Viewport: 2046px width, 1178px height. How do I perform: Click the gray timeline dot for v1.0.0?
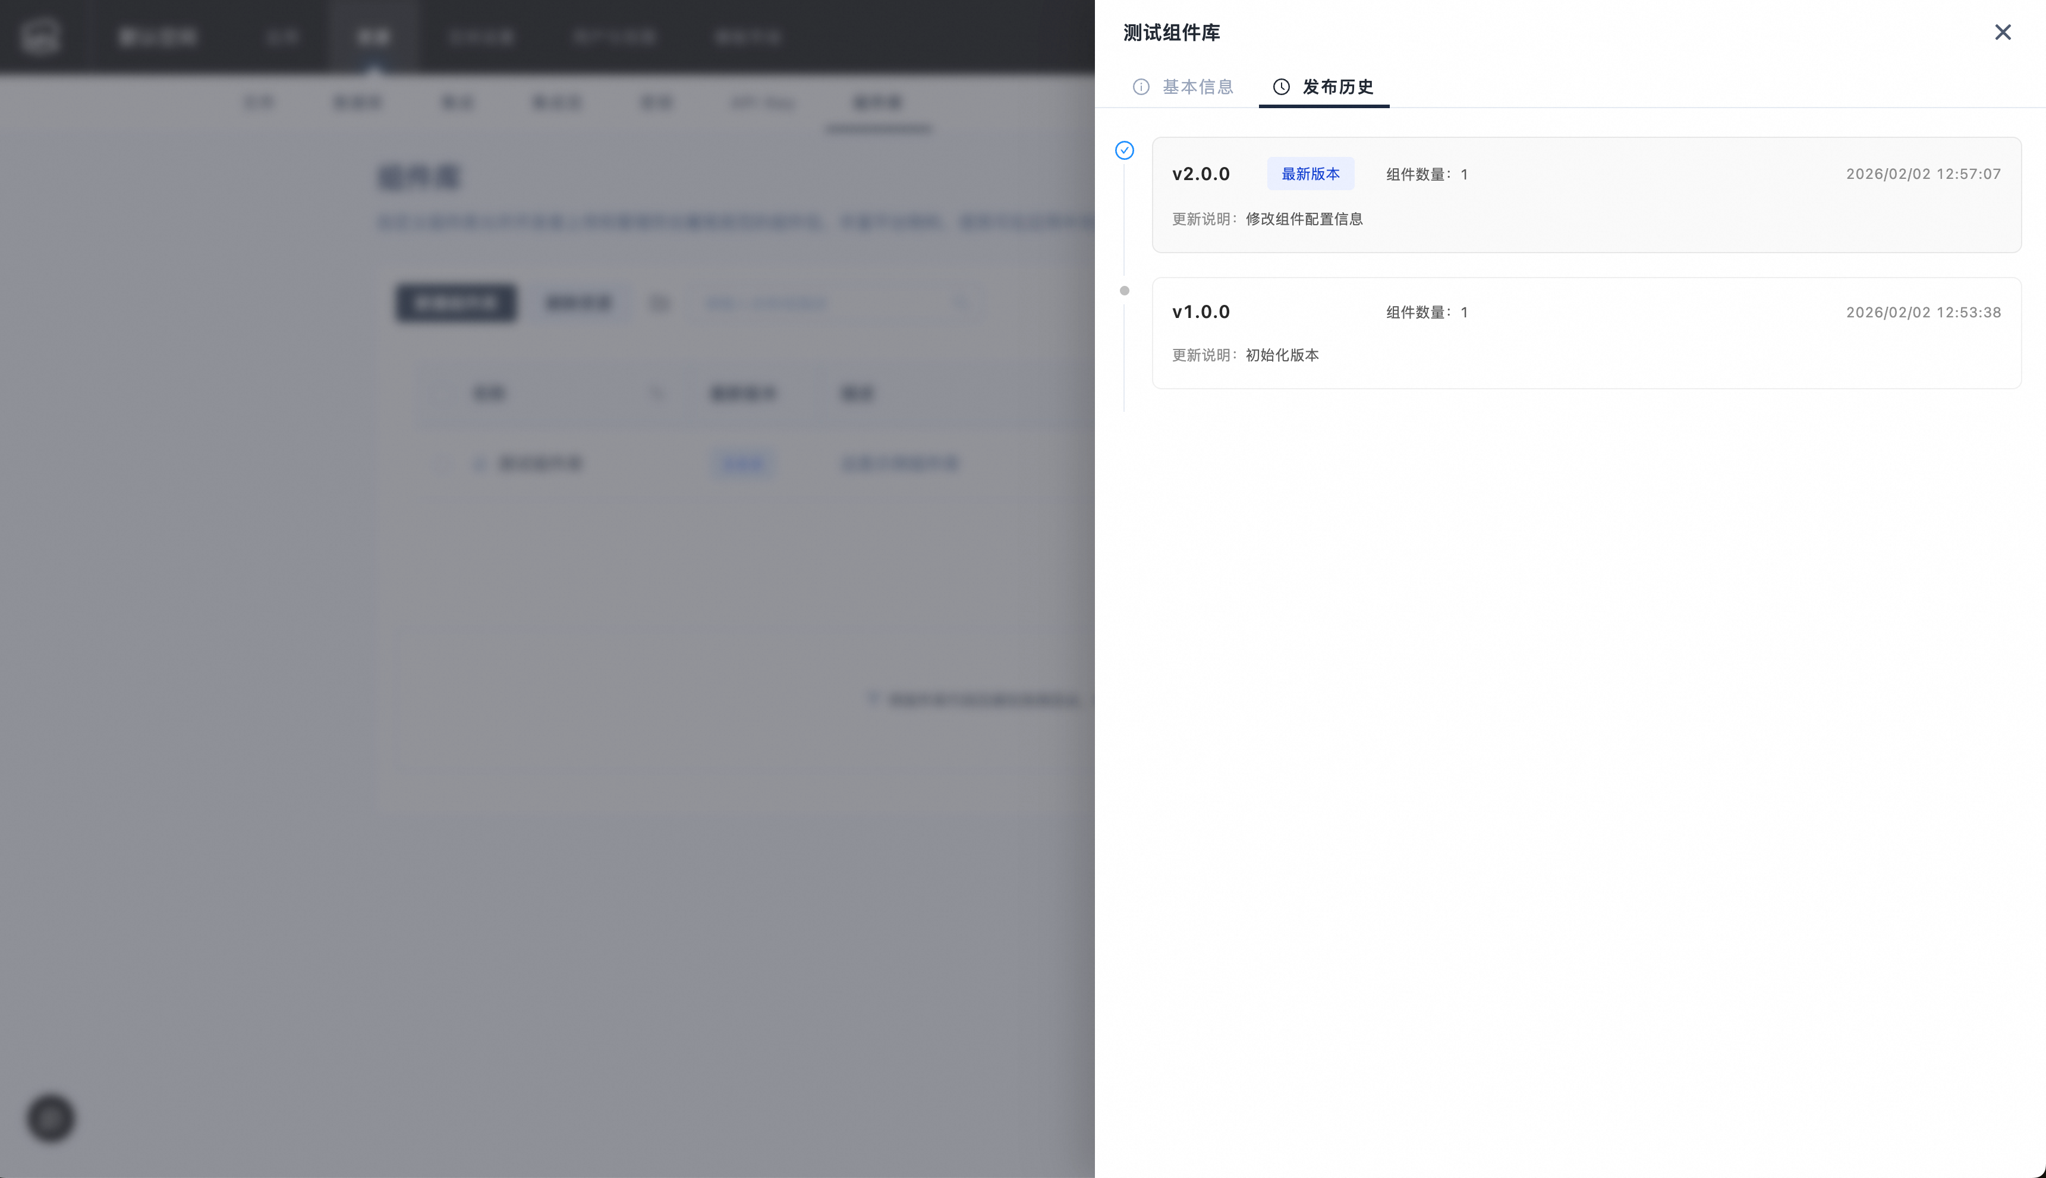(x=1125, y=291)
